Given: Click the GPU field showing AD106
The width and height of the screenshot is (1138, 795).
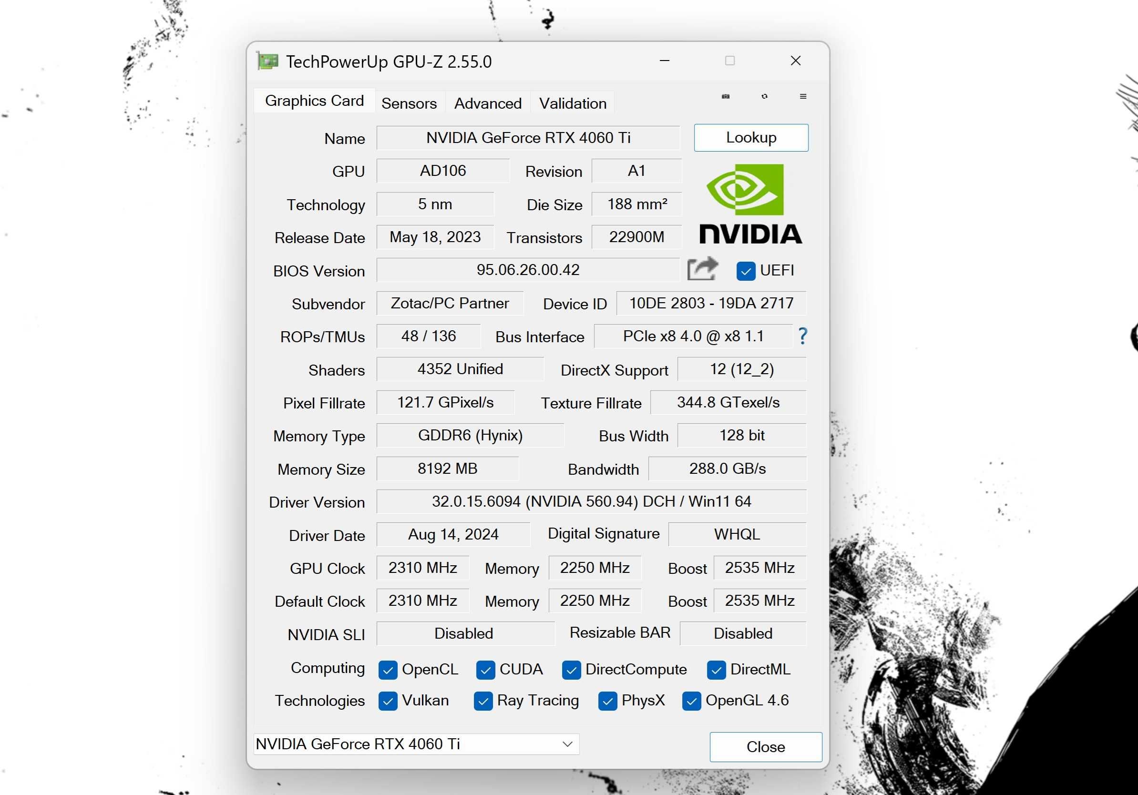Looking at the screenshot, I should (442, 171).
